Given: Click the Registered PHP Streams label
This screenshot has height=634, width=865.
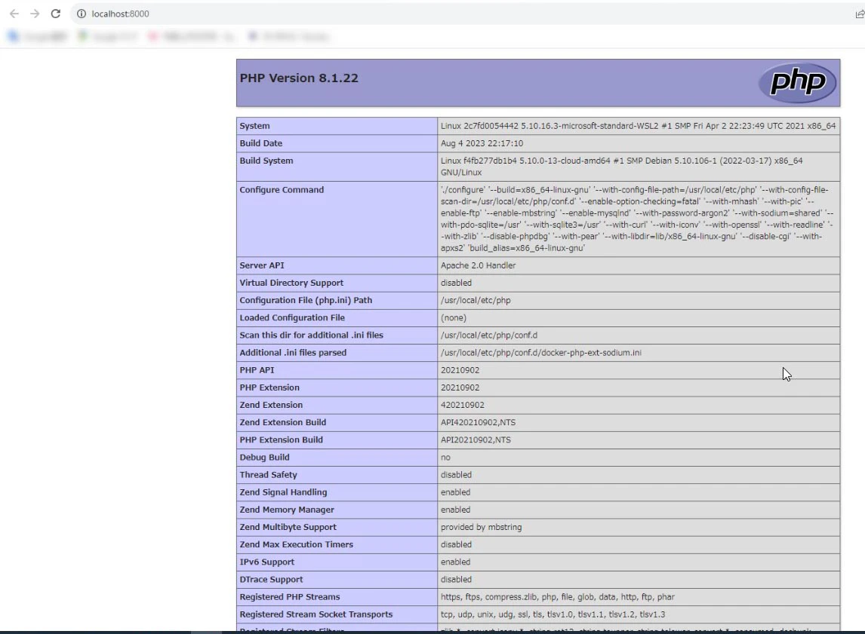Looking at the screenshot, I should [290, 597].
